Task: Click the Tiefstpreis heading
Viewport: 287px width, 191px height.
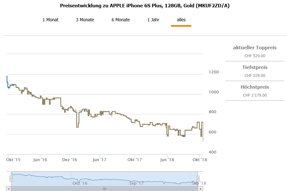Action: pos(255,67)
